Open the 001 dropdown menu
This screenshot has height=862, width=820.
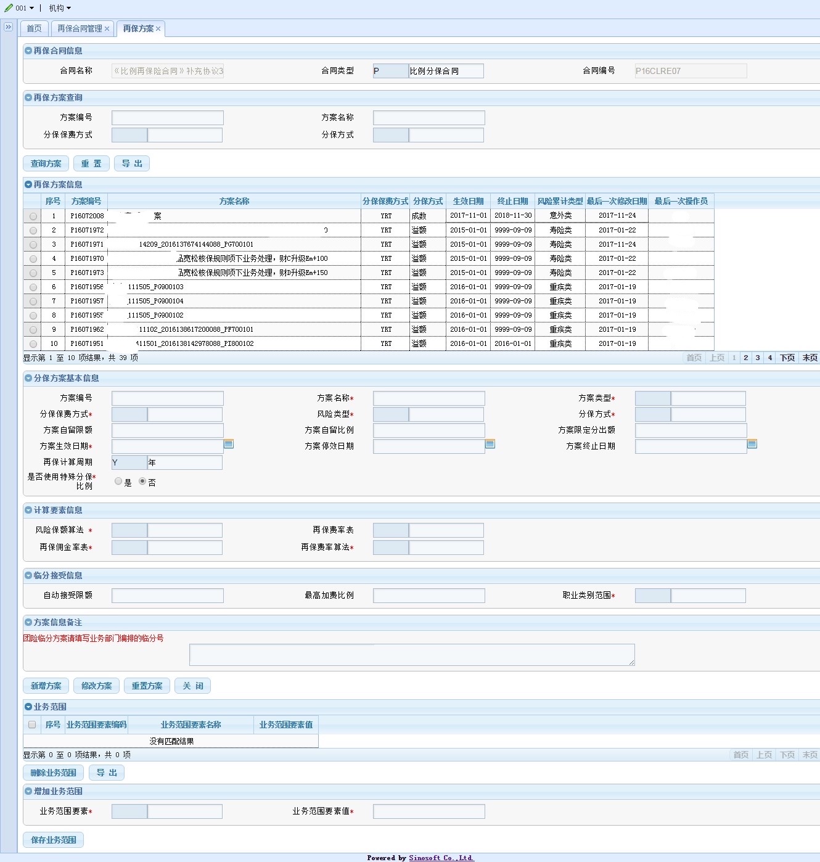[25, 8]
